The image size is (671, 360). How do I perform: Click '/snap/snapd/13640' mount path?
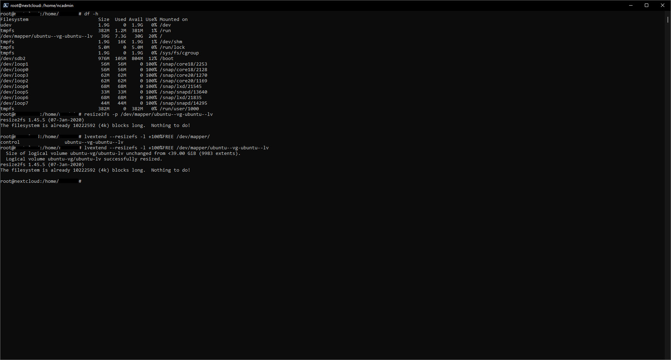(183, 92)
